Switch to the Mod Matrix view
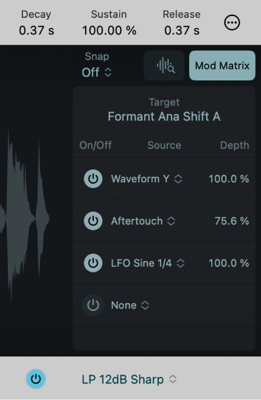This screenshot has width=261, height=400. coord(222,65)
